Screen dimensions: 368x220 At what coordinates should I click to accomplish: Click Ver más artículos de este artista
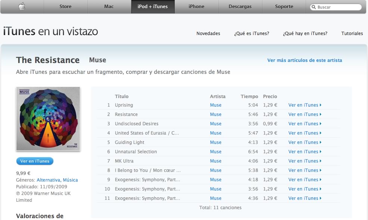[305, 60]
